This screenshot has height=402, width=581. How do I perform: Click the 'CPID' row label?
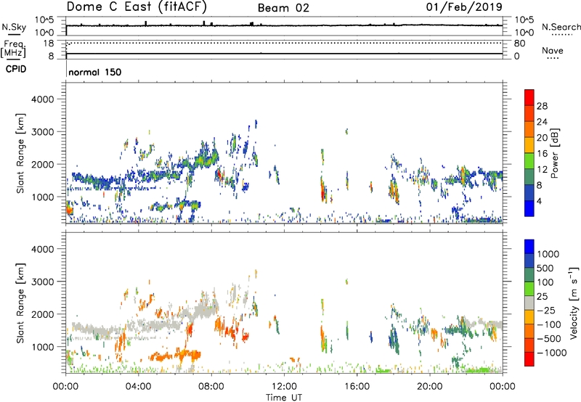pos(16,69)
